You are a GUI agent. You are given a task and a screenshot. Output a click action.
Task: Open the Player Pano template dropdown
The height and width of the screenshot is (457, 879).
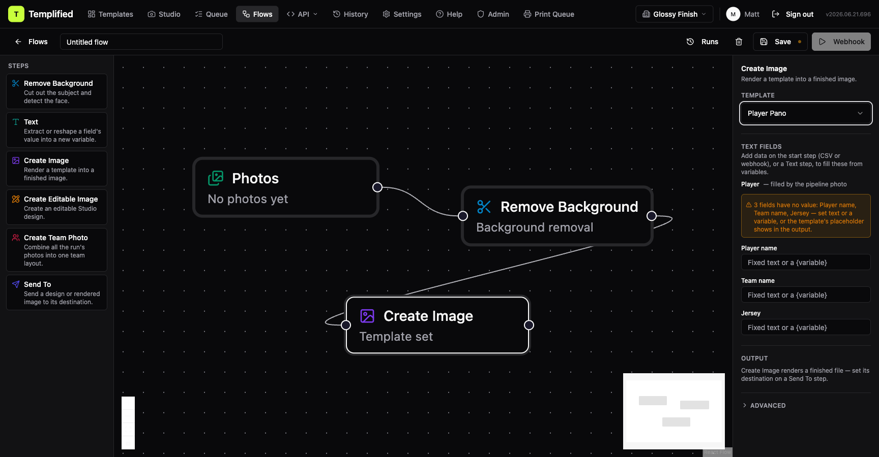[806, 113]
